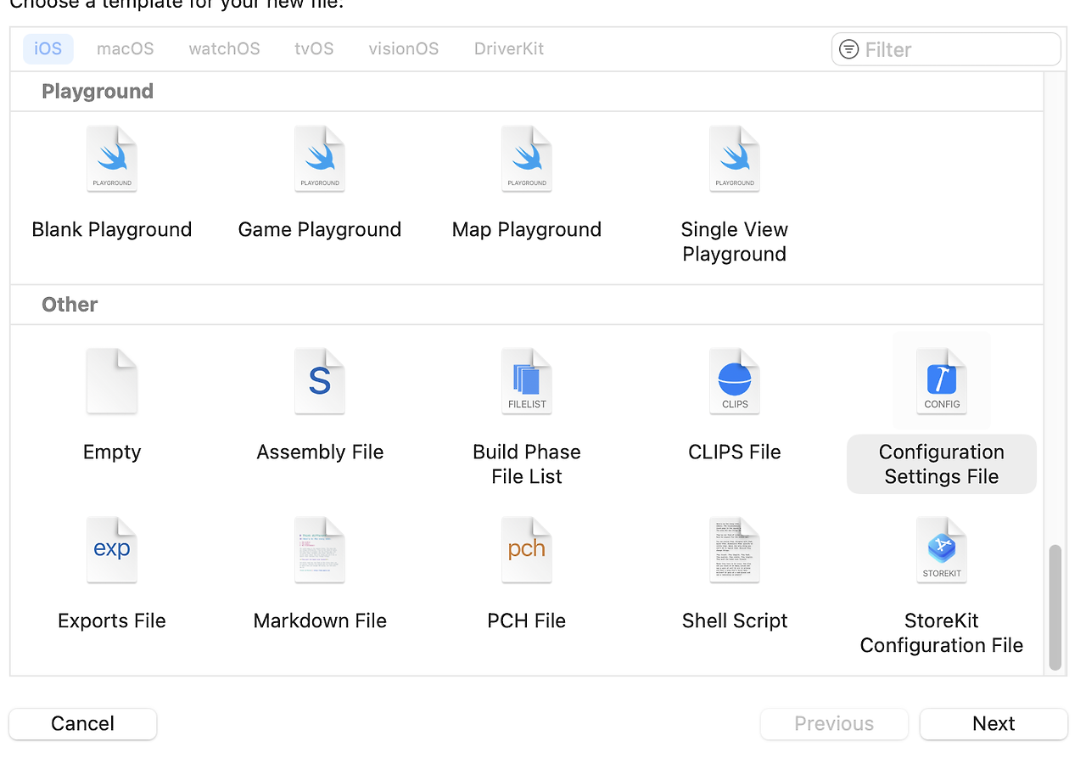The width and height of the screenshot is (1086, 758).
Task: Choose the Exports File exp icon
Action: coord(112,550)
